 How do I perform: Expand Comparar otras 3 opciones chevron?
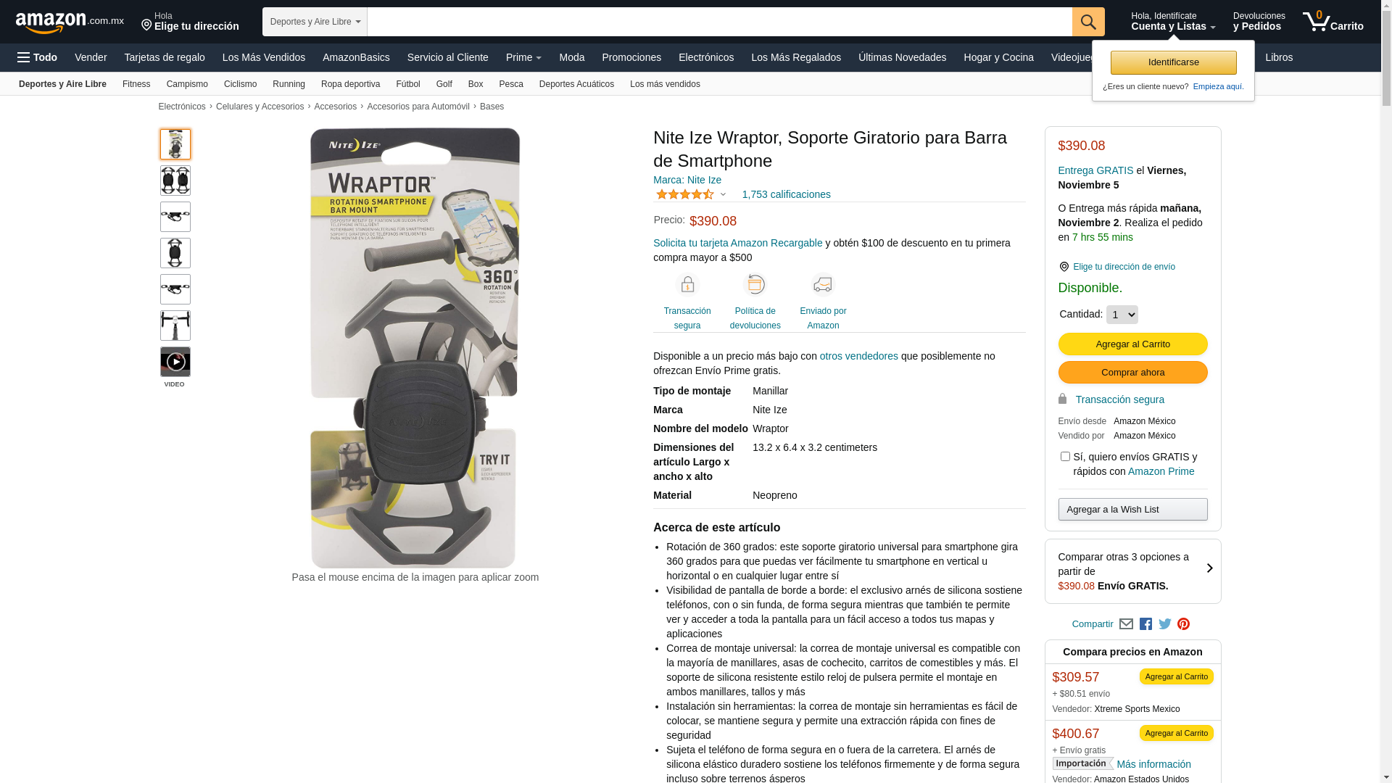tap(1209, 569)
